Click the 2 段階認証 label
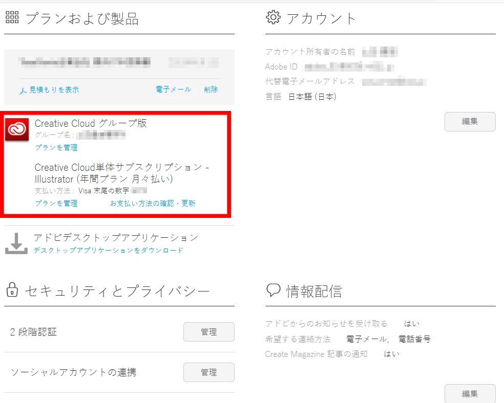504x403 pixels. (x=33, y=332)
